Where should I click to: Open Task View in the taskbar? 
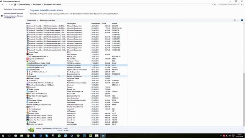click(x=9, y=136)
